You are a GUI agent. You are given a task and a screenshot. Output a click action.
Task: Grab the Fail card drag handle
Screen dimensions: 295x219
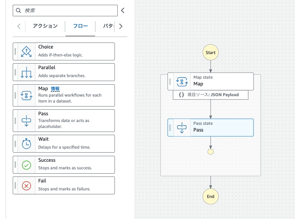point(15,186)
